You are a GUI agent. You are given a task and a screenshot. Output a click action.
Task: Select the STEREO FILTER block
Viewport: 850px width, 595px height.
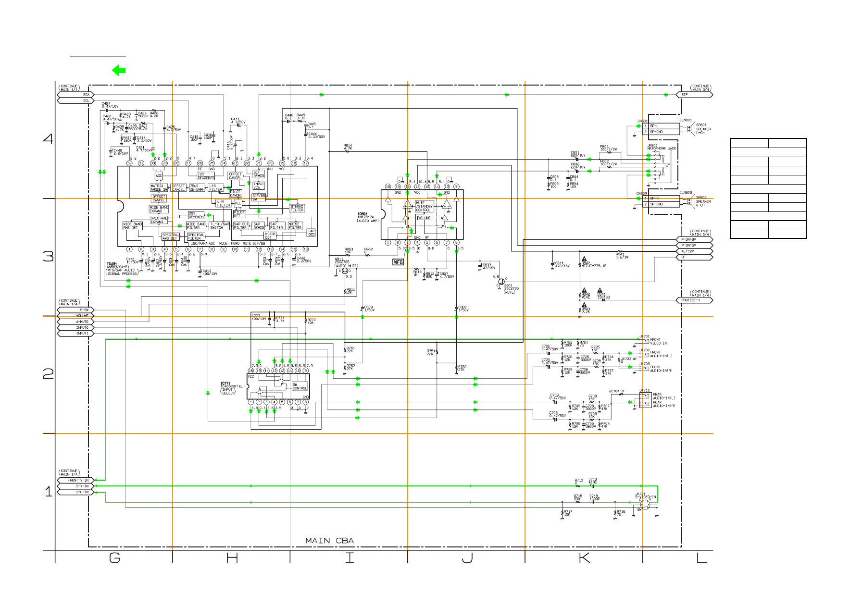tap(297, 208)
